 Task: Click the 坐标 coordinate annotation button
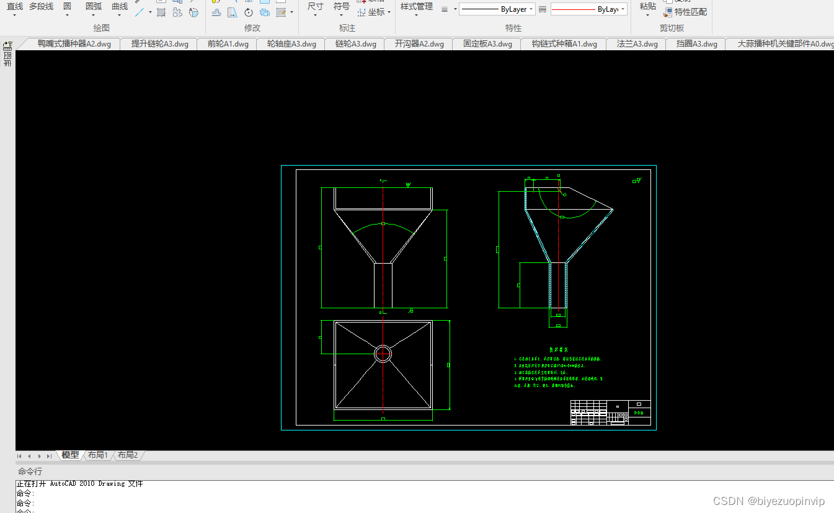point(374,12)
